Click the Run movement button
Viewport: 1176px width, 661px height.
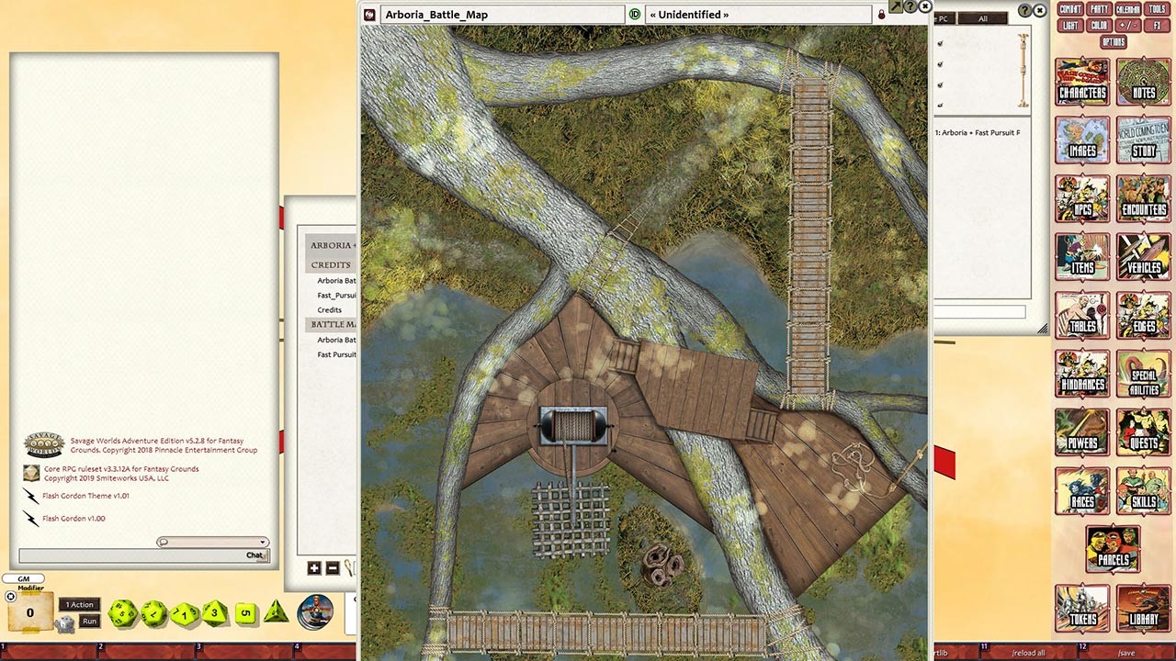pos(89,621)
